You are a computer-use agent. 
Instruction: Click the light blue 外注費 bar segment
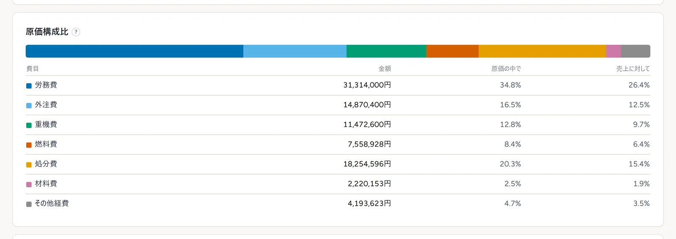pyautogui.click(x=295, y=51)
